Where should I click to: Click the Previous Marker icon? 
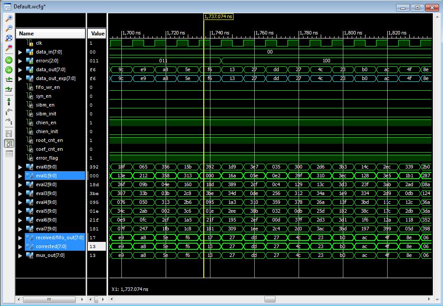(9, 111)
